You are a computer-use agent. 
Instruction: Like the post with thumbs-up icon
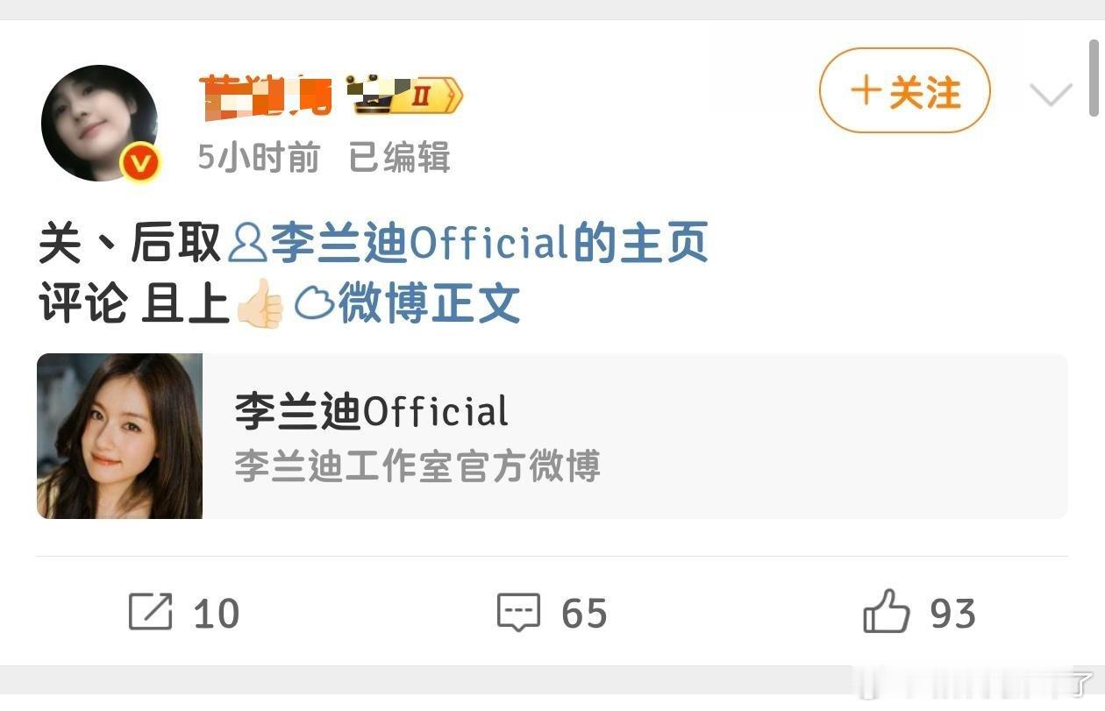[887, 611]
